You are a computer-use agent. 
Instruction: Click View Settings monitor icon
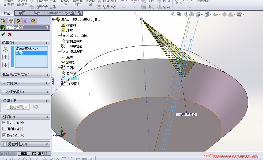239,14
